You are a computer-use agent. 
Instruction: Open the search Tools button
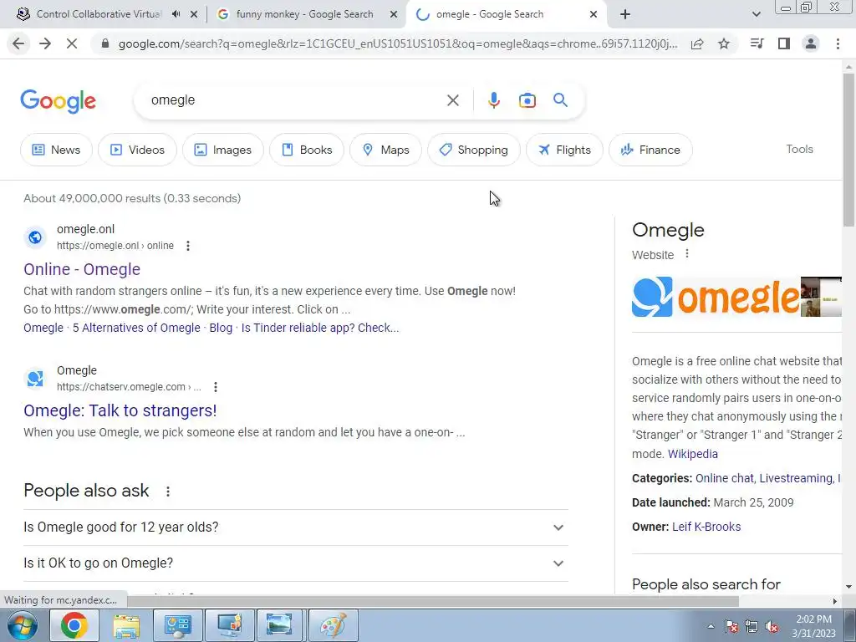coord(799,149)
